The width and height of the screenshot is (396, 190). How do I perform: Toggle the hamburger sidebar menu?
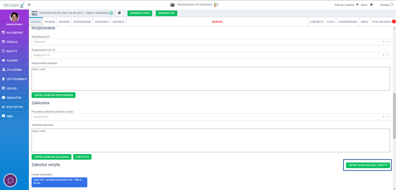[29, 5]
